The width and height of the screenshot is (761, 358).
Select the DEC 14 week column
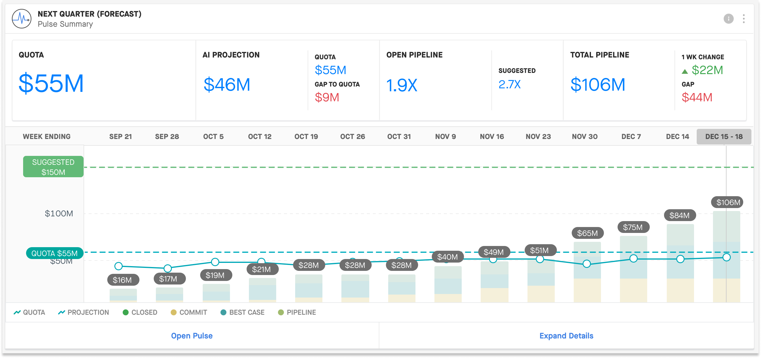677,137
